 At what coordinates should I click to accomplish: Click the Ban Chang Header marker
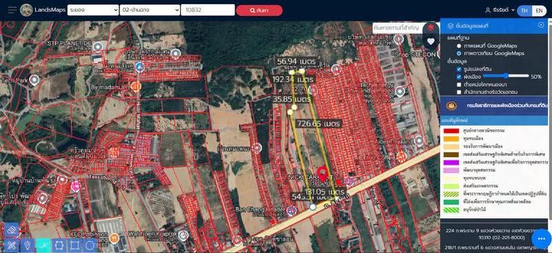tap(291, 211)
